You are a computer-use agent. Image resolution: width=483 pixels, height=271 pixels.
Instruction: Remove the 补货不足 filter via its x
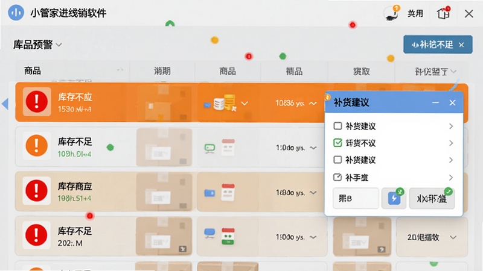pos(461,45)
